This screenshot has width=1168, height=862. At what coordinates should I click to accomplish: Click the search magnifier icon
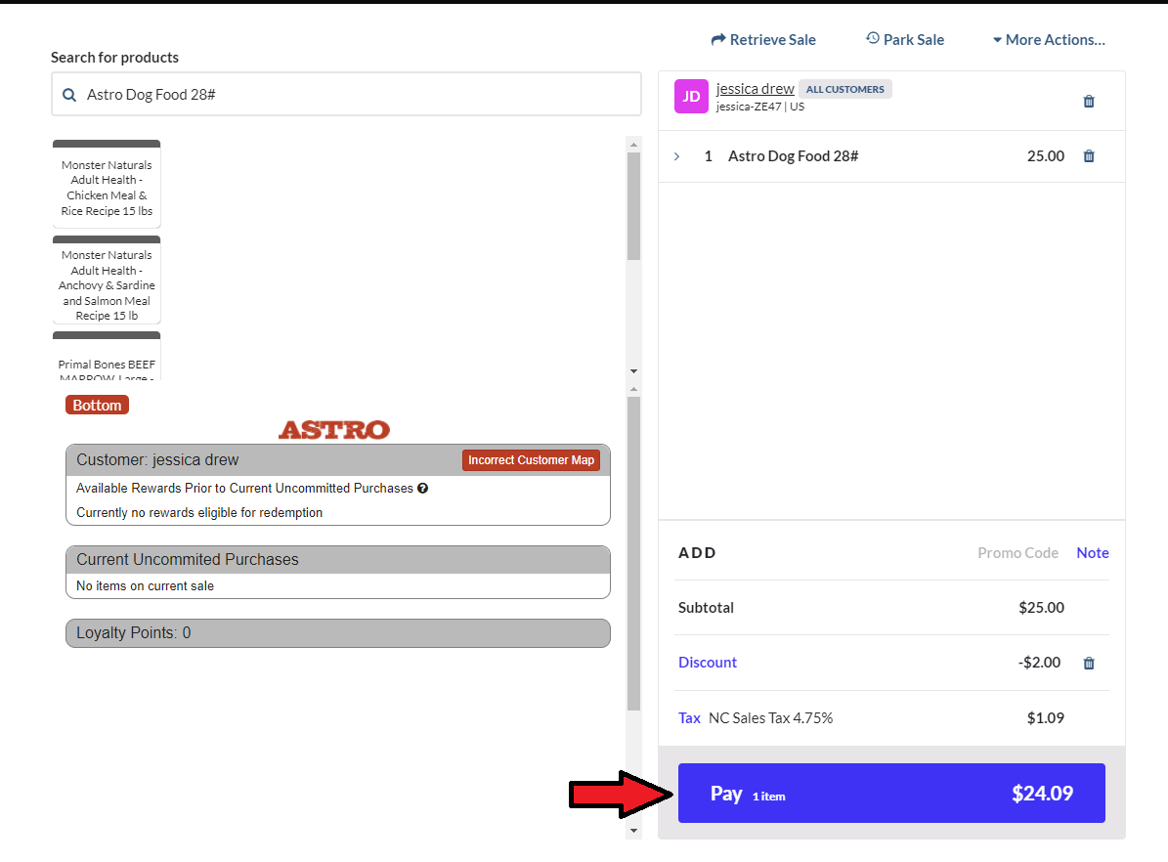click(x=69, y=95)
